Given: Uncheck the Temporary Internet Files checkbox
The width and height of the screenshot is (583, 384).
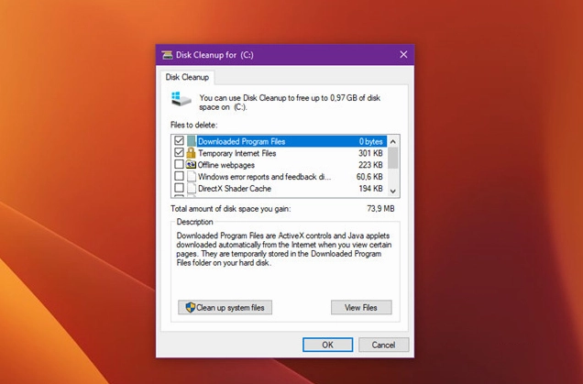Looking at the screenshot, I should (179, 152).
